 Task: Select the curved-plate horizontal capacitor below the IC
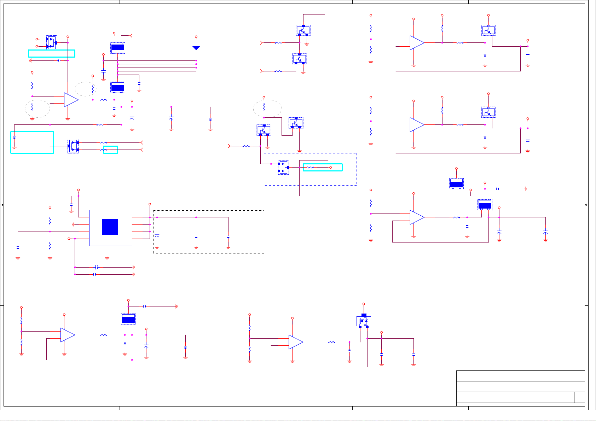(x=97, y=267)
